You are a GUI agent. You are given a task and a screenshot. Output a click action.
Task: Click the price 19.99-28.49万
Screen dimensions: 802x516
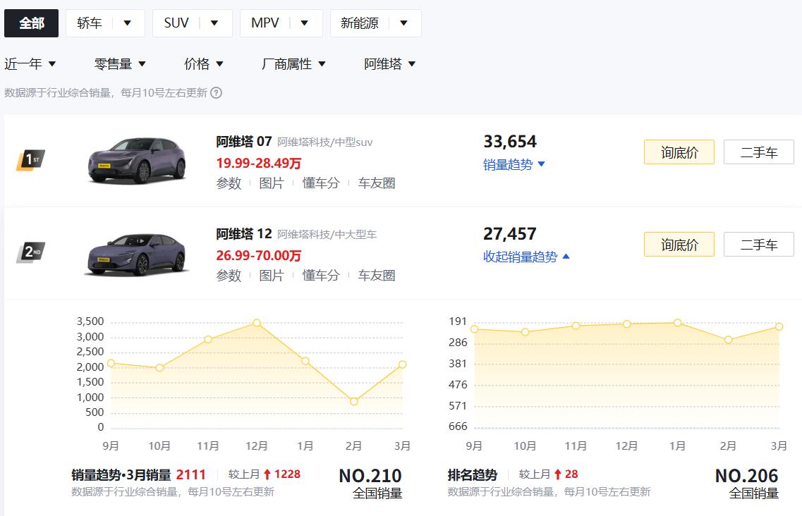(258, 163)
